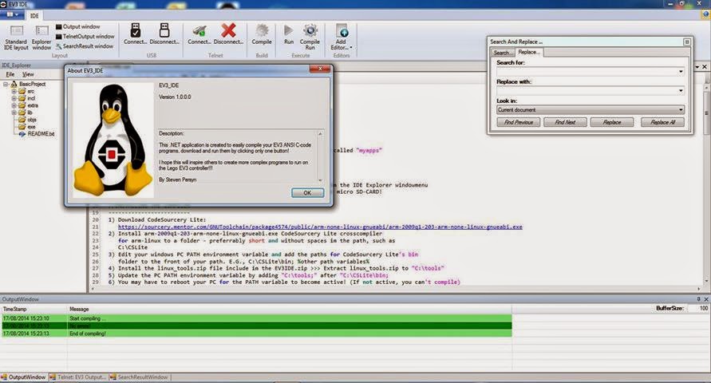Screen dimensions: 711x383
Task: Click the Replace All button
Action: [x=662, y=122]
